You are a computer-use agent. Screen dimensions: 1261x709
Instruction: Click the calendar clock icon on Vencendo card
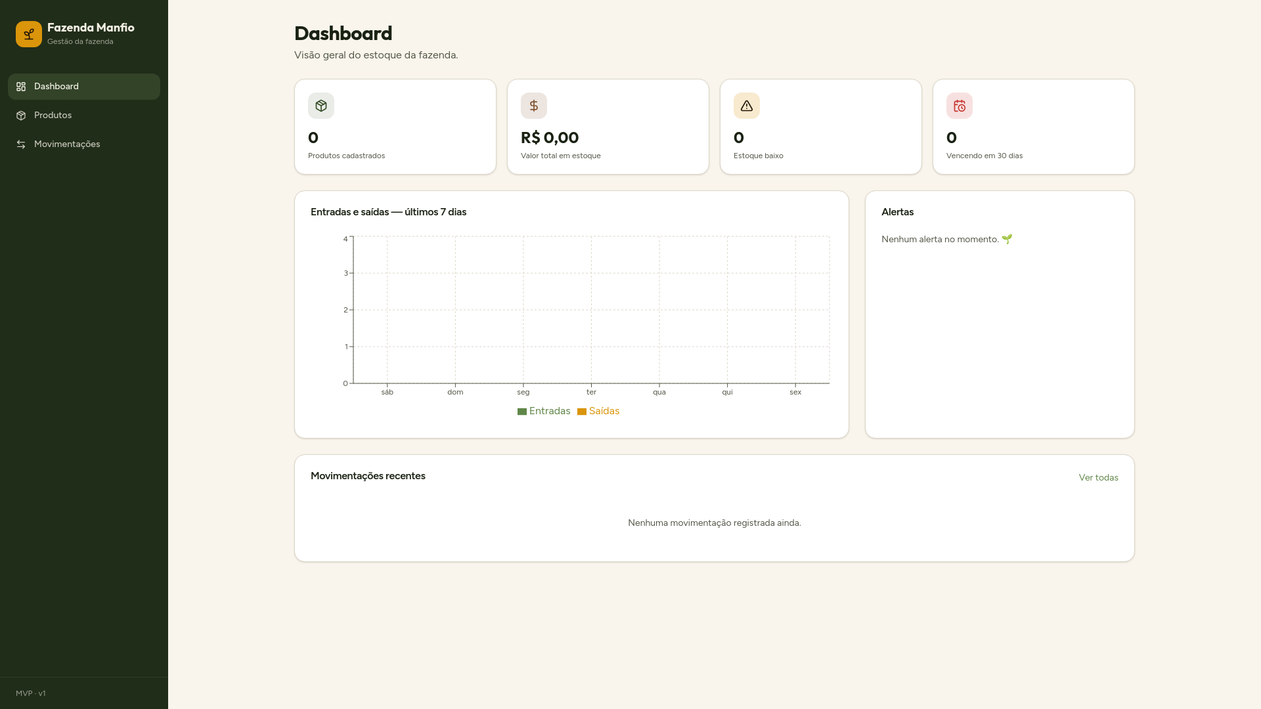click(x=960, y=106)
